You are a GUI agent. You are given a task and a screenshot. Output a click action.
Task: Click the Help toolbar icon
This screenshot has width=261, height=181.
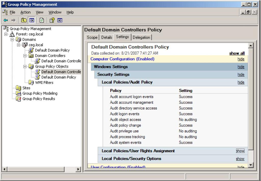[x=52, y=20]
